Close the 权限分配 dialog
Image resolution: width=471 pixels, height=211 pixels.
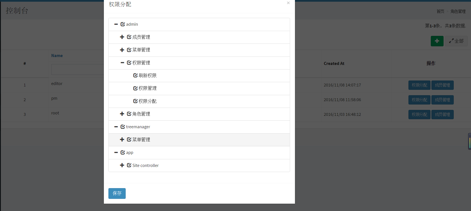coord(288,3)
